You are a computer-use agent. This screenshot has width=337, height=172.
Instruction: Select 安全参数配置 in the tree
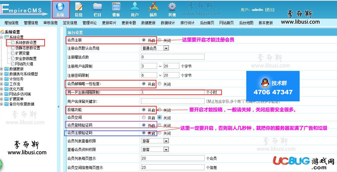[x=26, y=59]
